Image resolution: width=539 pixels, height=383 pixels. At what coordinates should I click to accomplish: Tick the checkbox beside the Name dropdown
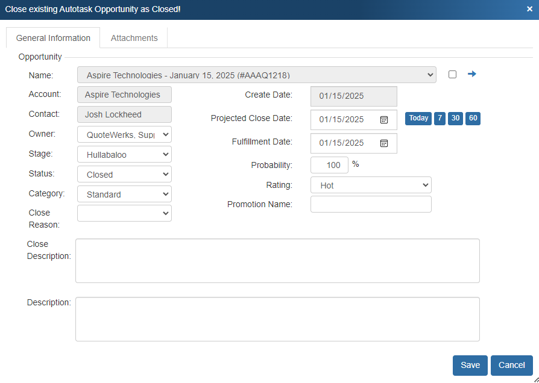(453, 74)
